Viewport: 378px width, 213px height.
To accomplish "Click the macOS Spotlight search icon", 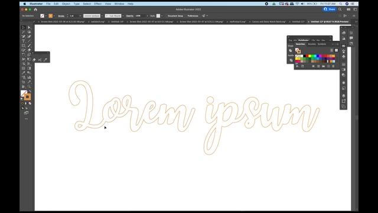I will pyautogui.click(x=341, y=4).
